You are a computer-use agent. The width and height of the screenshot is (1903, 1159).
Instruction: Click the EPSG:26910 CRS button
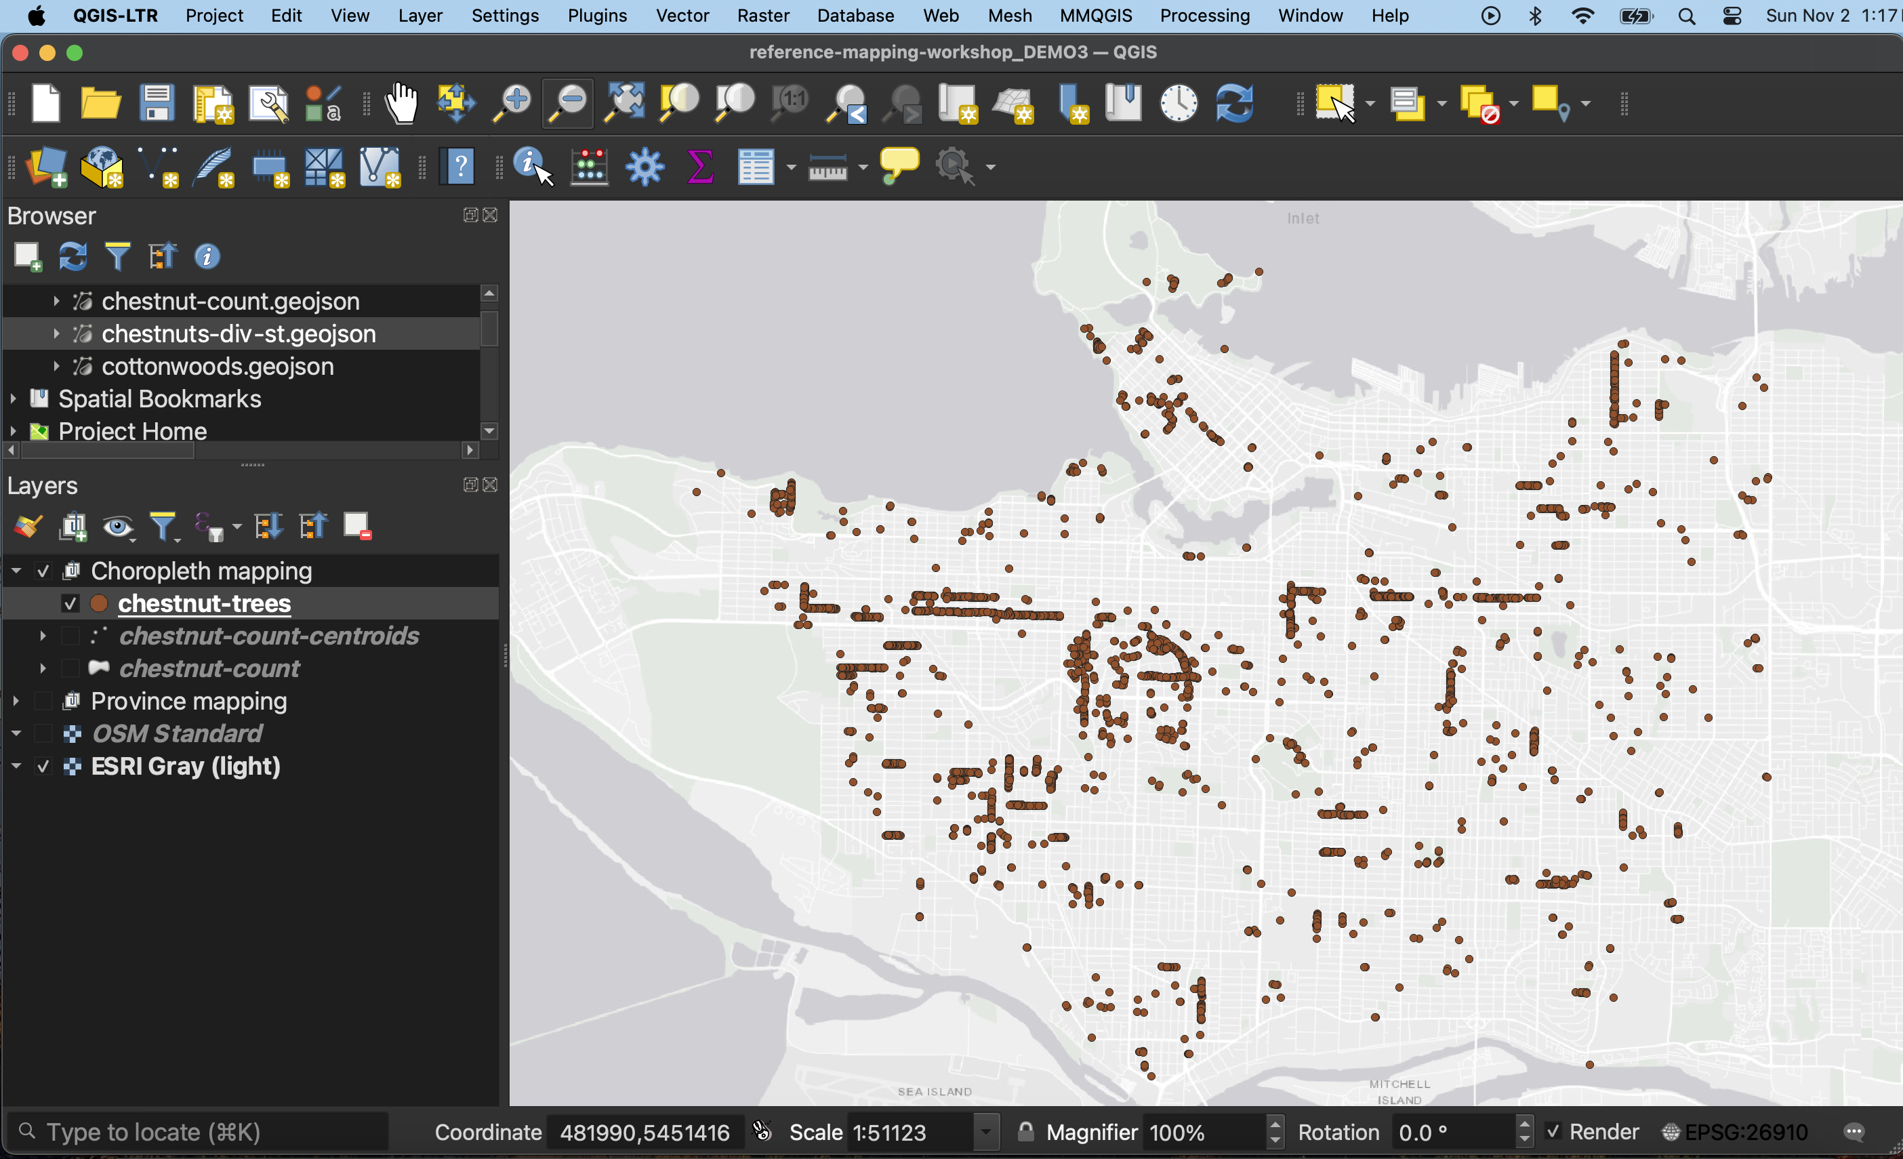(1735, 1132)
